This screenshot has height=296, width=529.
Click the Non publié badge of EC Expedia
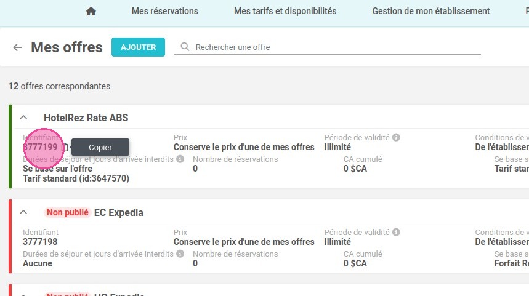[68, 212]
